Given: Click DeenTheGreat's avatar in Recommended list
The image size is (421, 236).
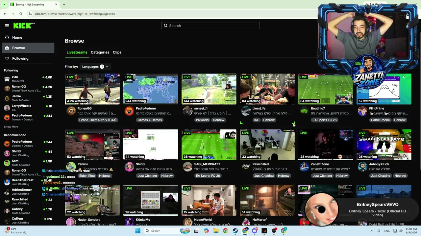Looking at the screenshot, I should [x=7, y=182].
